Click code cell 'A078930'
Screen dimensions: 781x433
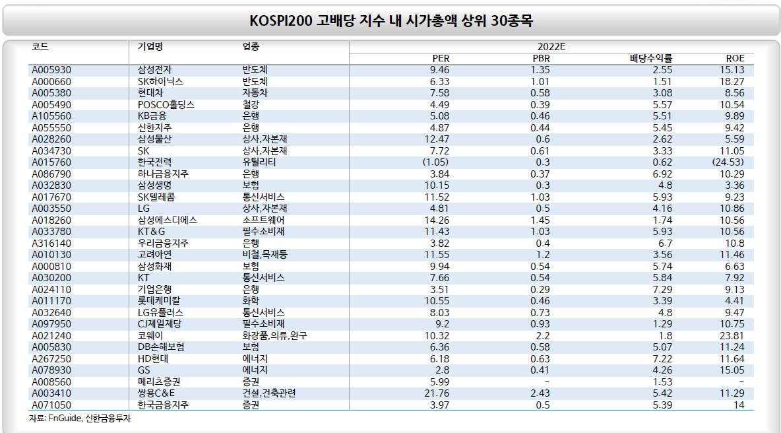click(x=51, y=370)
